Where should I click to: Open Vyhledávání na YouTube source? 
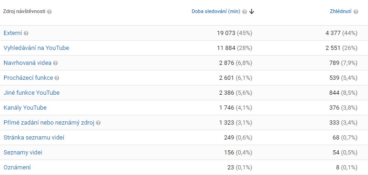(x=36, y=48)
